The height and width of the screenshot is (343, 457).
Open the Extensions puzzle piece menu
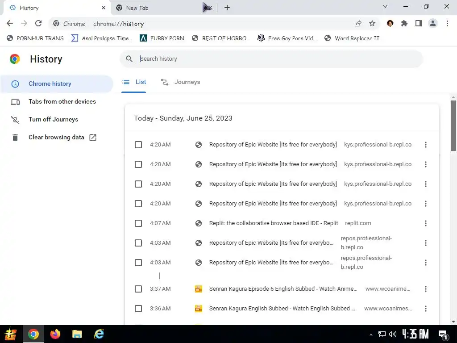click(x=404, y=24)
